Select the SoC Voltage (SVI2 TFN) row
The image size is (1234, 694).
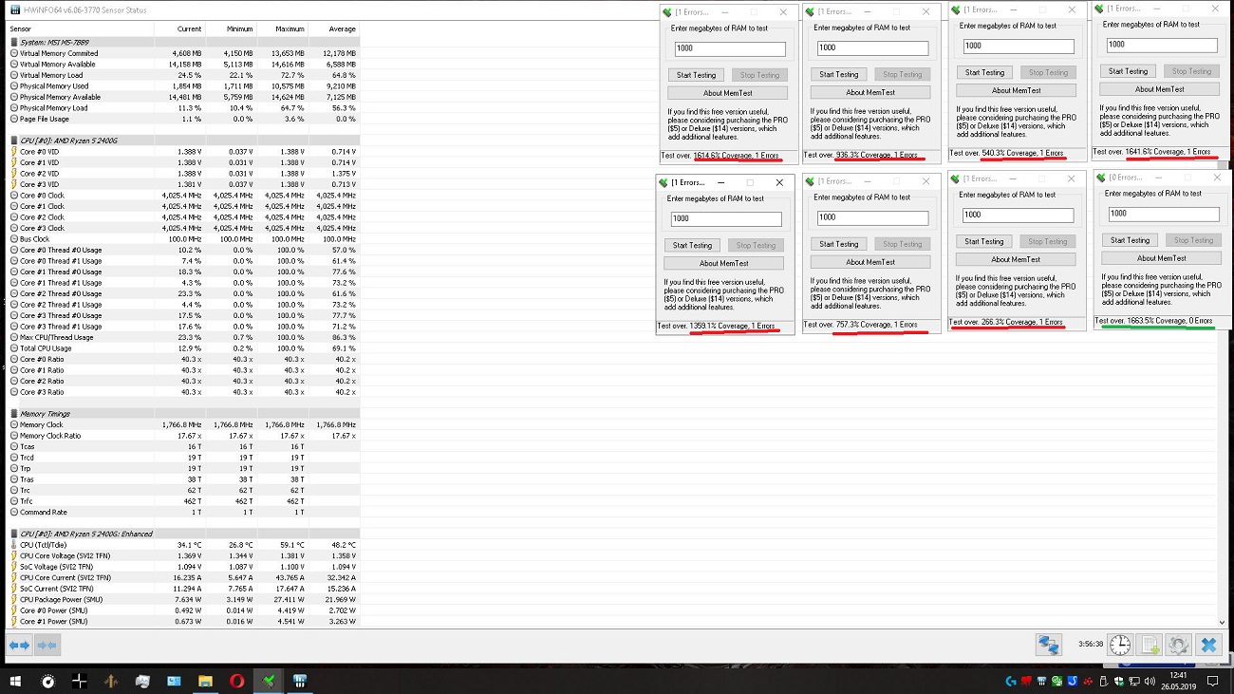click(x=183, y=567)
